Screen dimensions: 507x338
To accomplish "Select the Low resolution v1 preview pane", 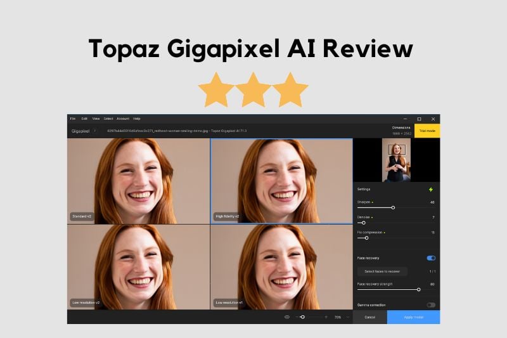I will (x=281, y=267).
